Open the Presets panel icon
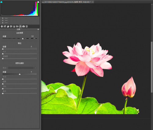Viewport: 153px width, 130px height. click(x=27, y=26)
